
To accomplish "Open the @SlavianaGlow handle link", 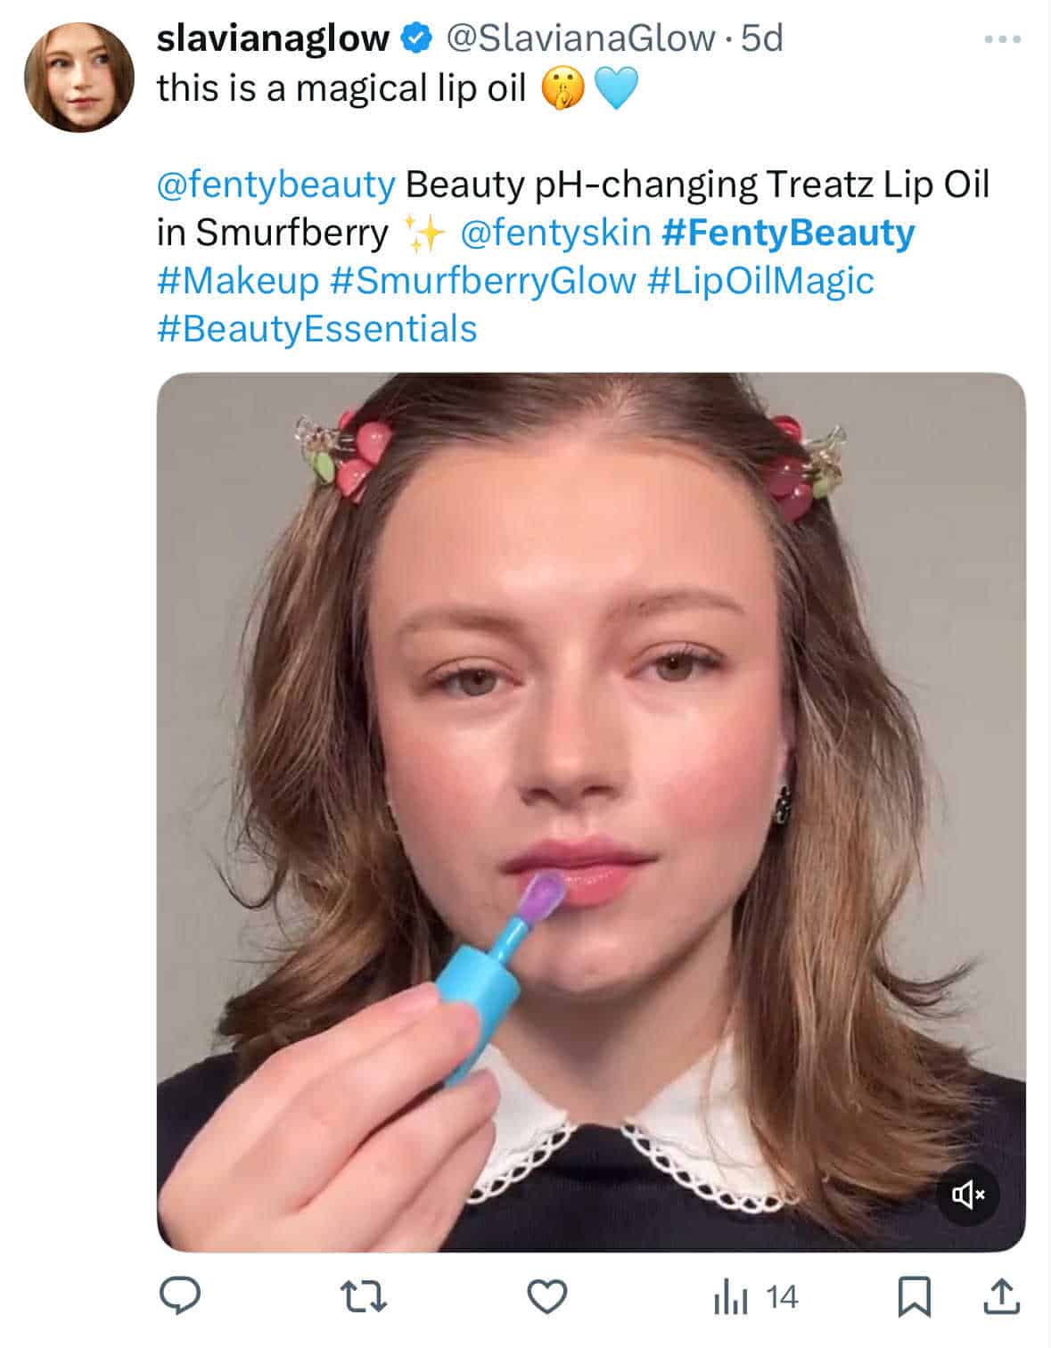I will coord(579,38).
